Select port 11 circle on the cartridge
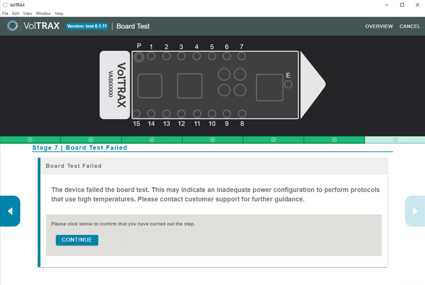The height and width of the screenshot is (285, 425). [x=197, y=114]
